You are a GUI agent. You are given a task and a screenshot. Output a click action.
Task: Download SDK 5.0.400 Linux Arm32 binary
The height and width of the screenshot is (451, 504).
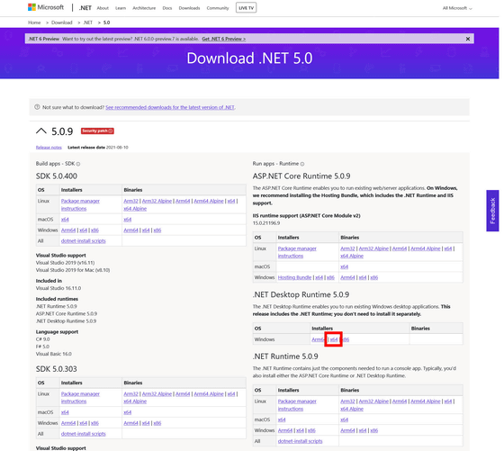pos(130,201)
